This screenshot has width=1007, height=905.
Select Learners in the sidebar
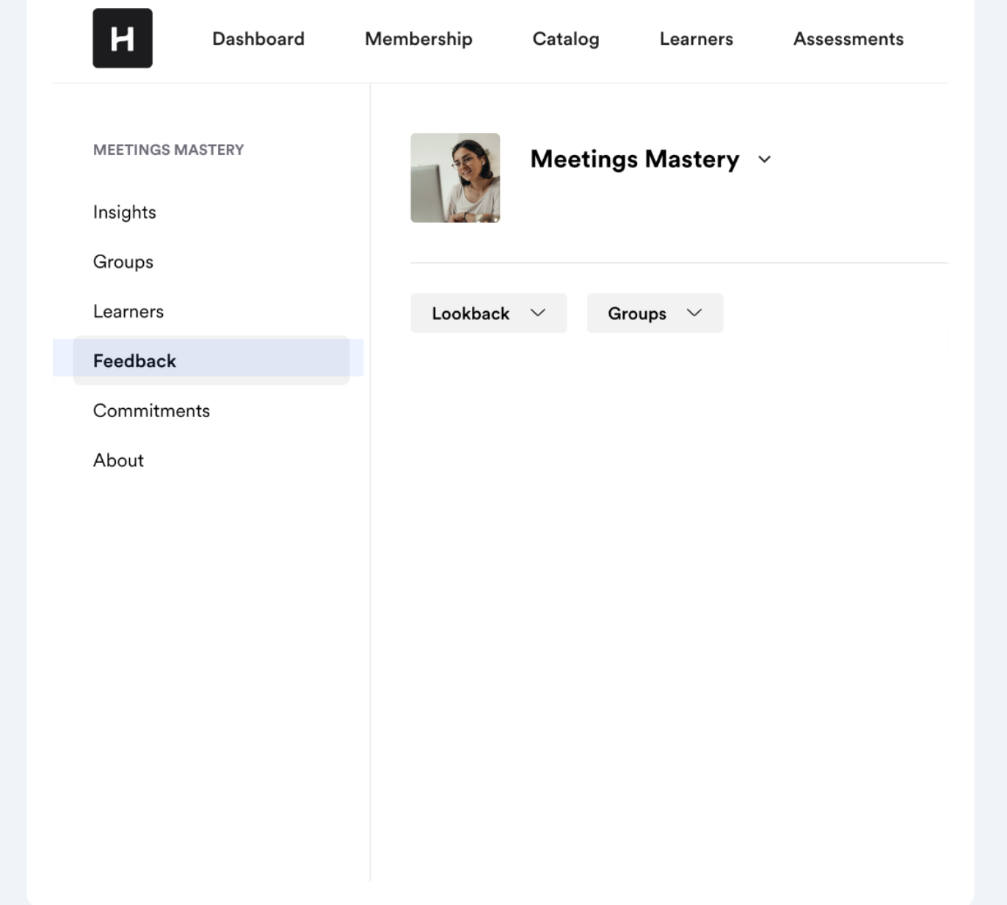(x=128, y=311)
